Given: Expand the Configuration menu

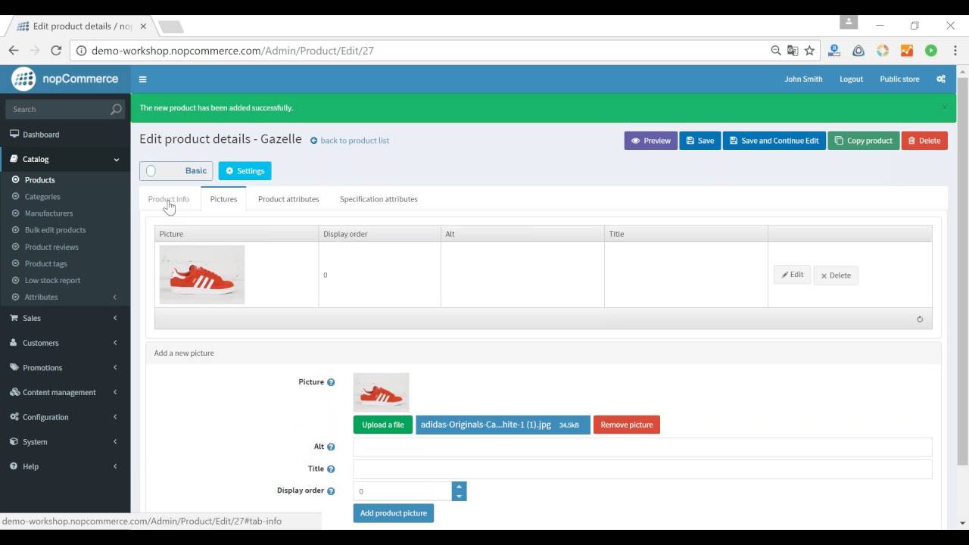Looking at the screenshot, I should (x=65, y=417).
